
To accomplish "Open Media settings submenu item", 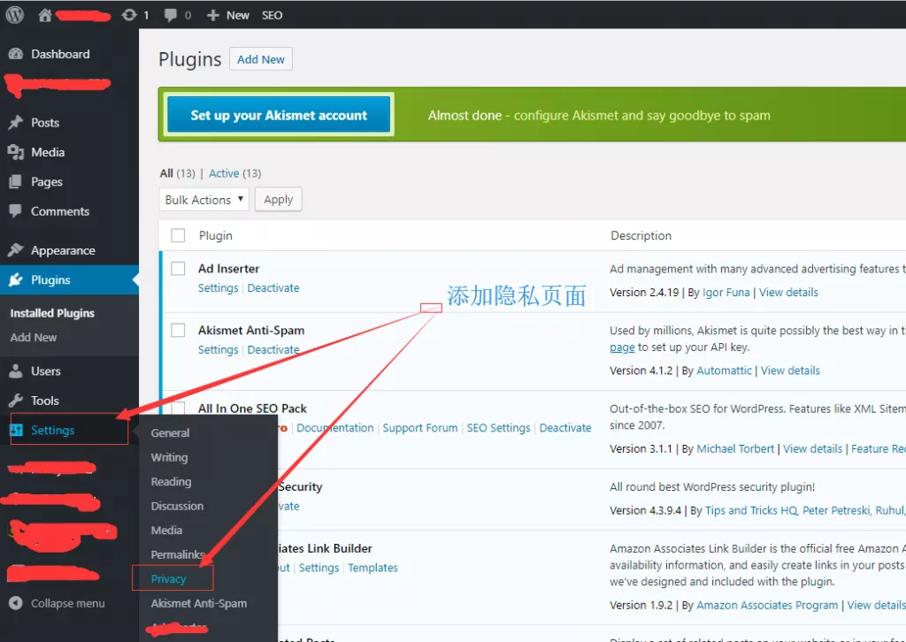I will 166,530.
